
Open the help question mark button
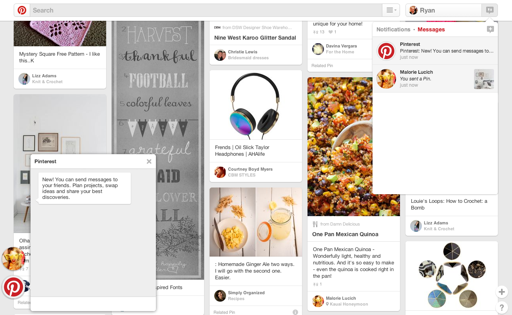click(502, 308)
